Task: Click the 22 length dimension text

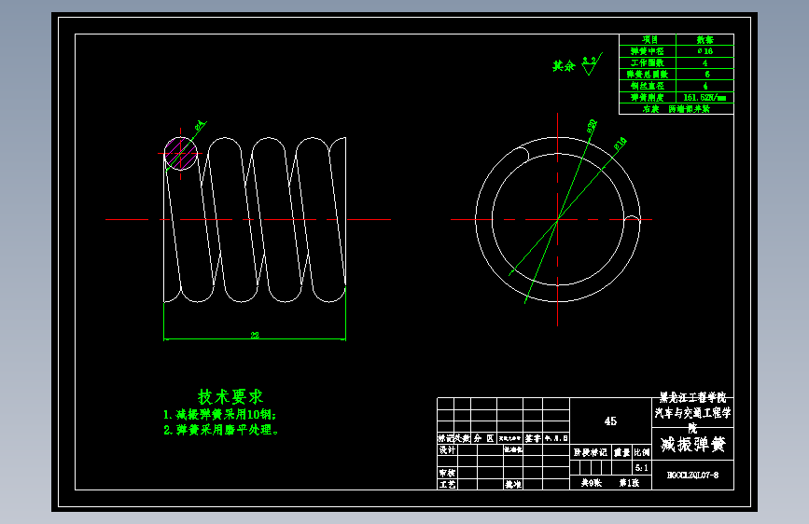Action: coord(255,336)
